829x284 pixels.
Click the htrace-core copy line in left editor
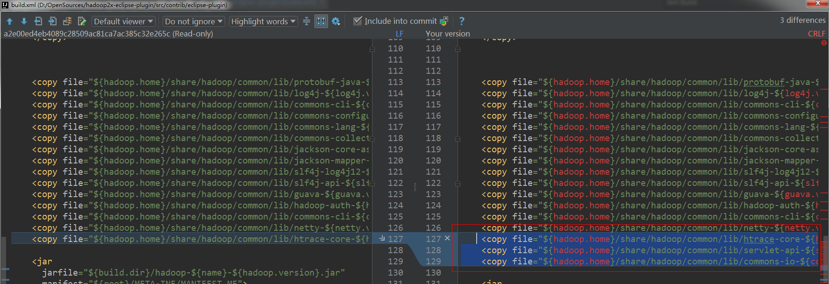[x=200, y=239]
